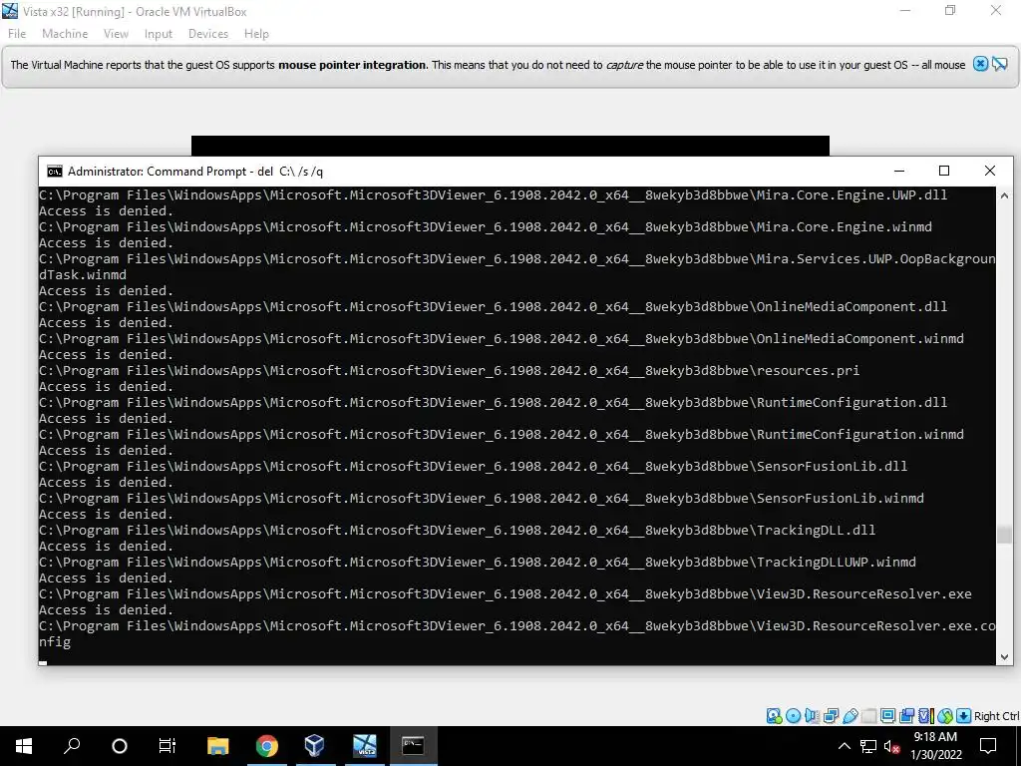Open the Machine menu
The width and height of the screenshot is (1021, 766).
pyautogui.click(x=65, y=34)
